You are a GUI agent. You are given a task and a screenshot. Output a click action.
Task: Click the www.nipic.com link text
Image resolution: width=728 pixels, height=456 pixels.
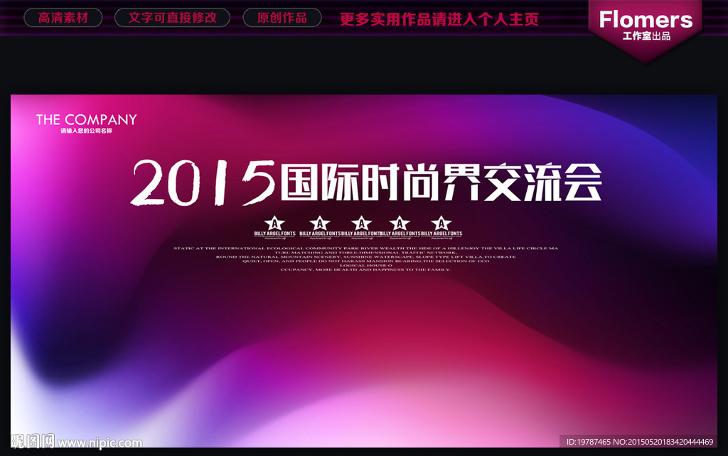click(x=100, y=443)
